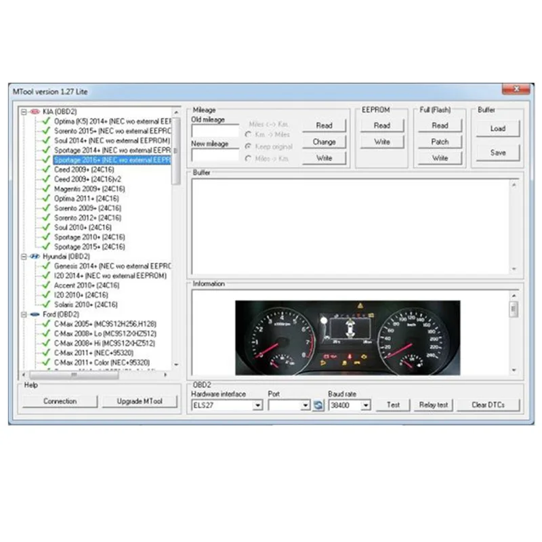Click green checkmark beside C-Max 2005+
Image resolution: width=542 pixels, height=542 pixels.
point(46,324)
